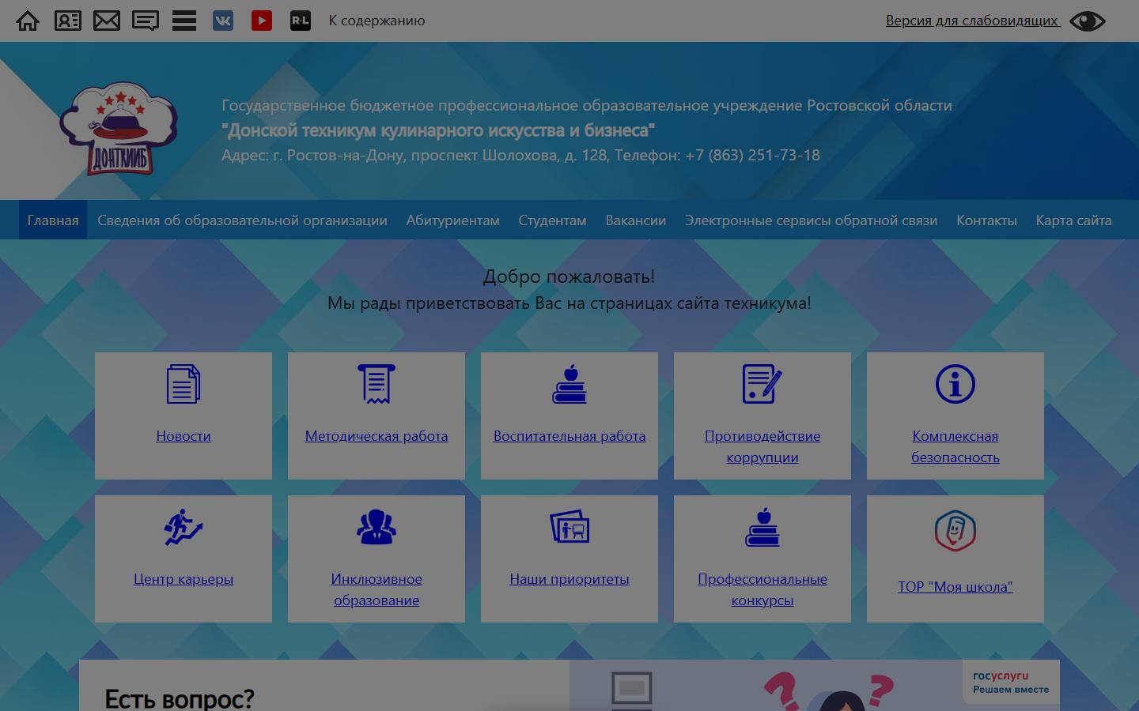Toggle the eye icon for visually impaired version
This screenshot has width=1139, height=711.
pos(1088,21)
